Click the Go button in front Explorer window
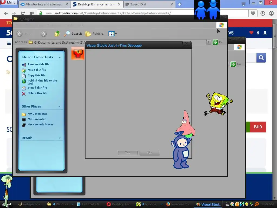277x208 pixels. pos(218,42)
